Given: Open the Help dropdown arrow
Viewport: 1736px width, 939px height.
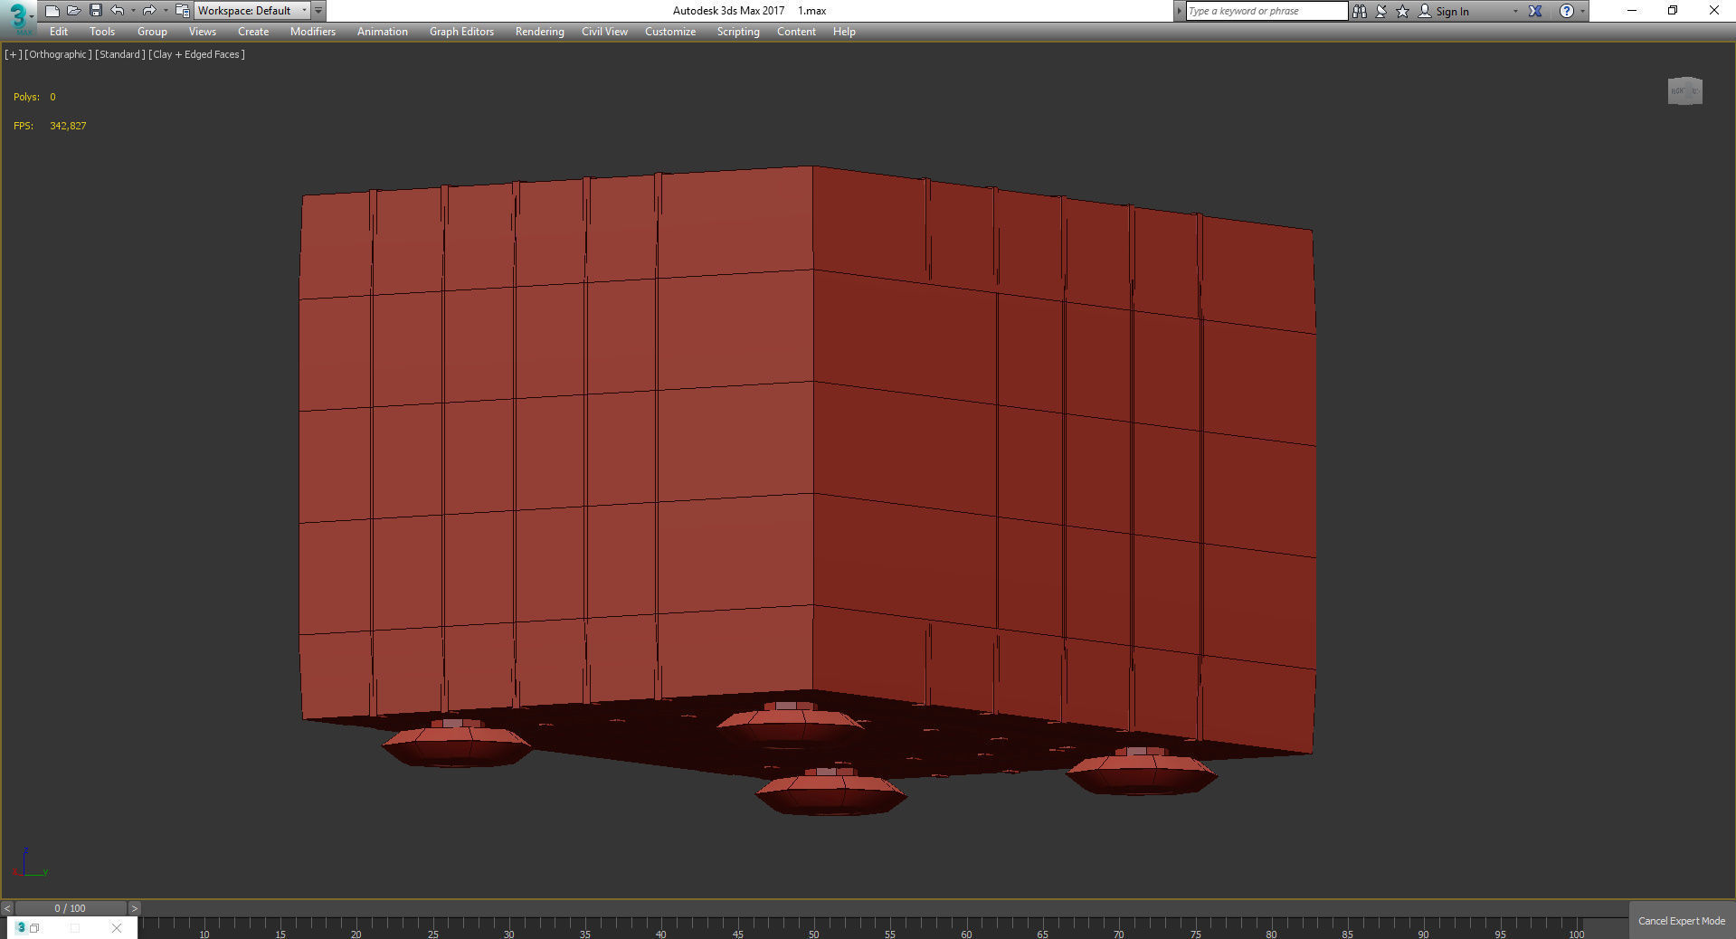Looking at the screenshot, I should tap(1582, 11).
